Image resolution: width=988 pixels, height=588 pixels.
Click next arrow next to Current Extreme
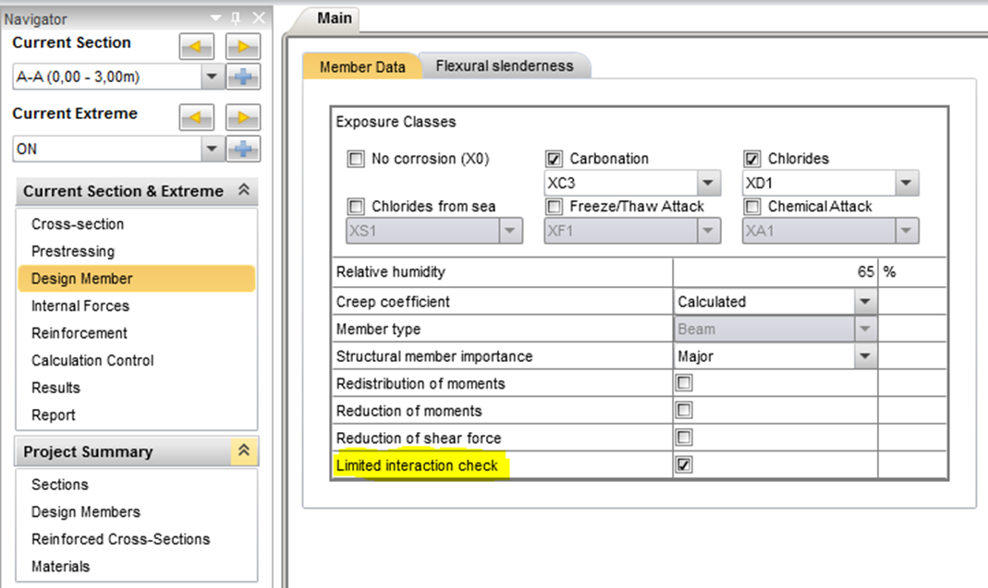242,117
